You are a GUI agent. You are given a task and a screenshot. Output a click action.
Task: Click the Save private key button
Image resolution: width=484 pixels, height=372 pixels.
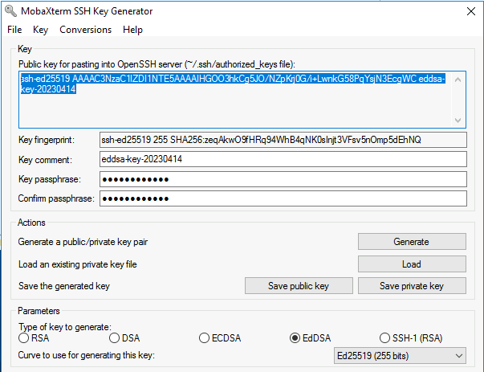click(x=412, y=286)
